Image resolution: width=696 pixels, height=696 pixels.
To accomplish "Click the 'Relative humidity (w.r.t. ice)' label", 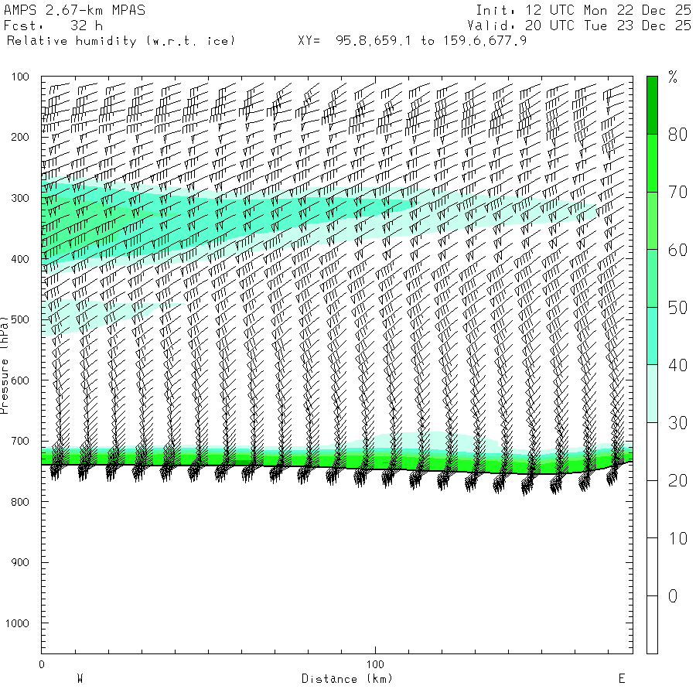I will coord(121,40).
